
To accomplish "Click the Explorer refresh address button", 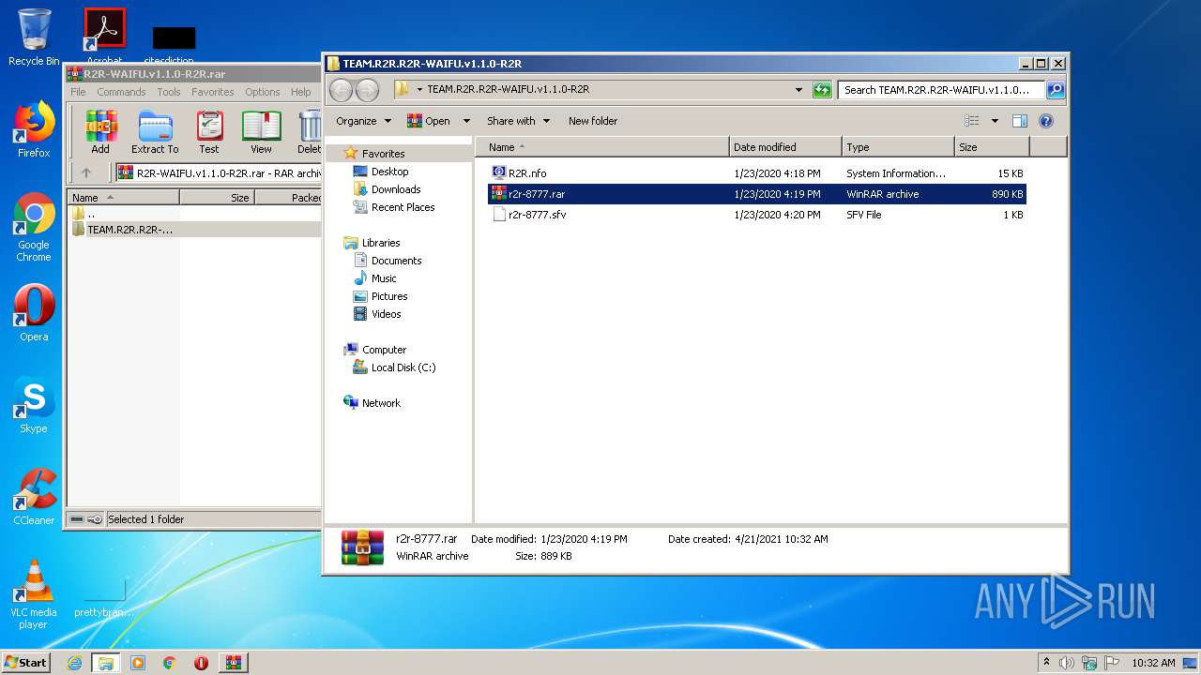I will point(822,90).
